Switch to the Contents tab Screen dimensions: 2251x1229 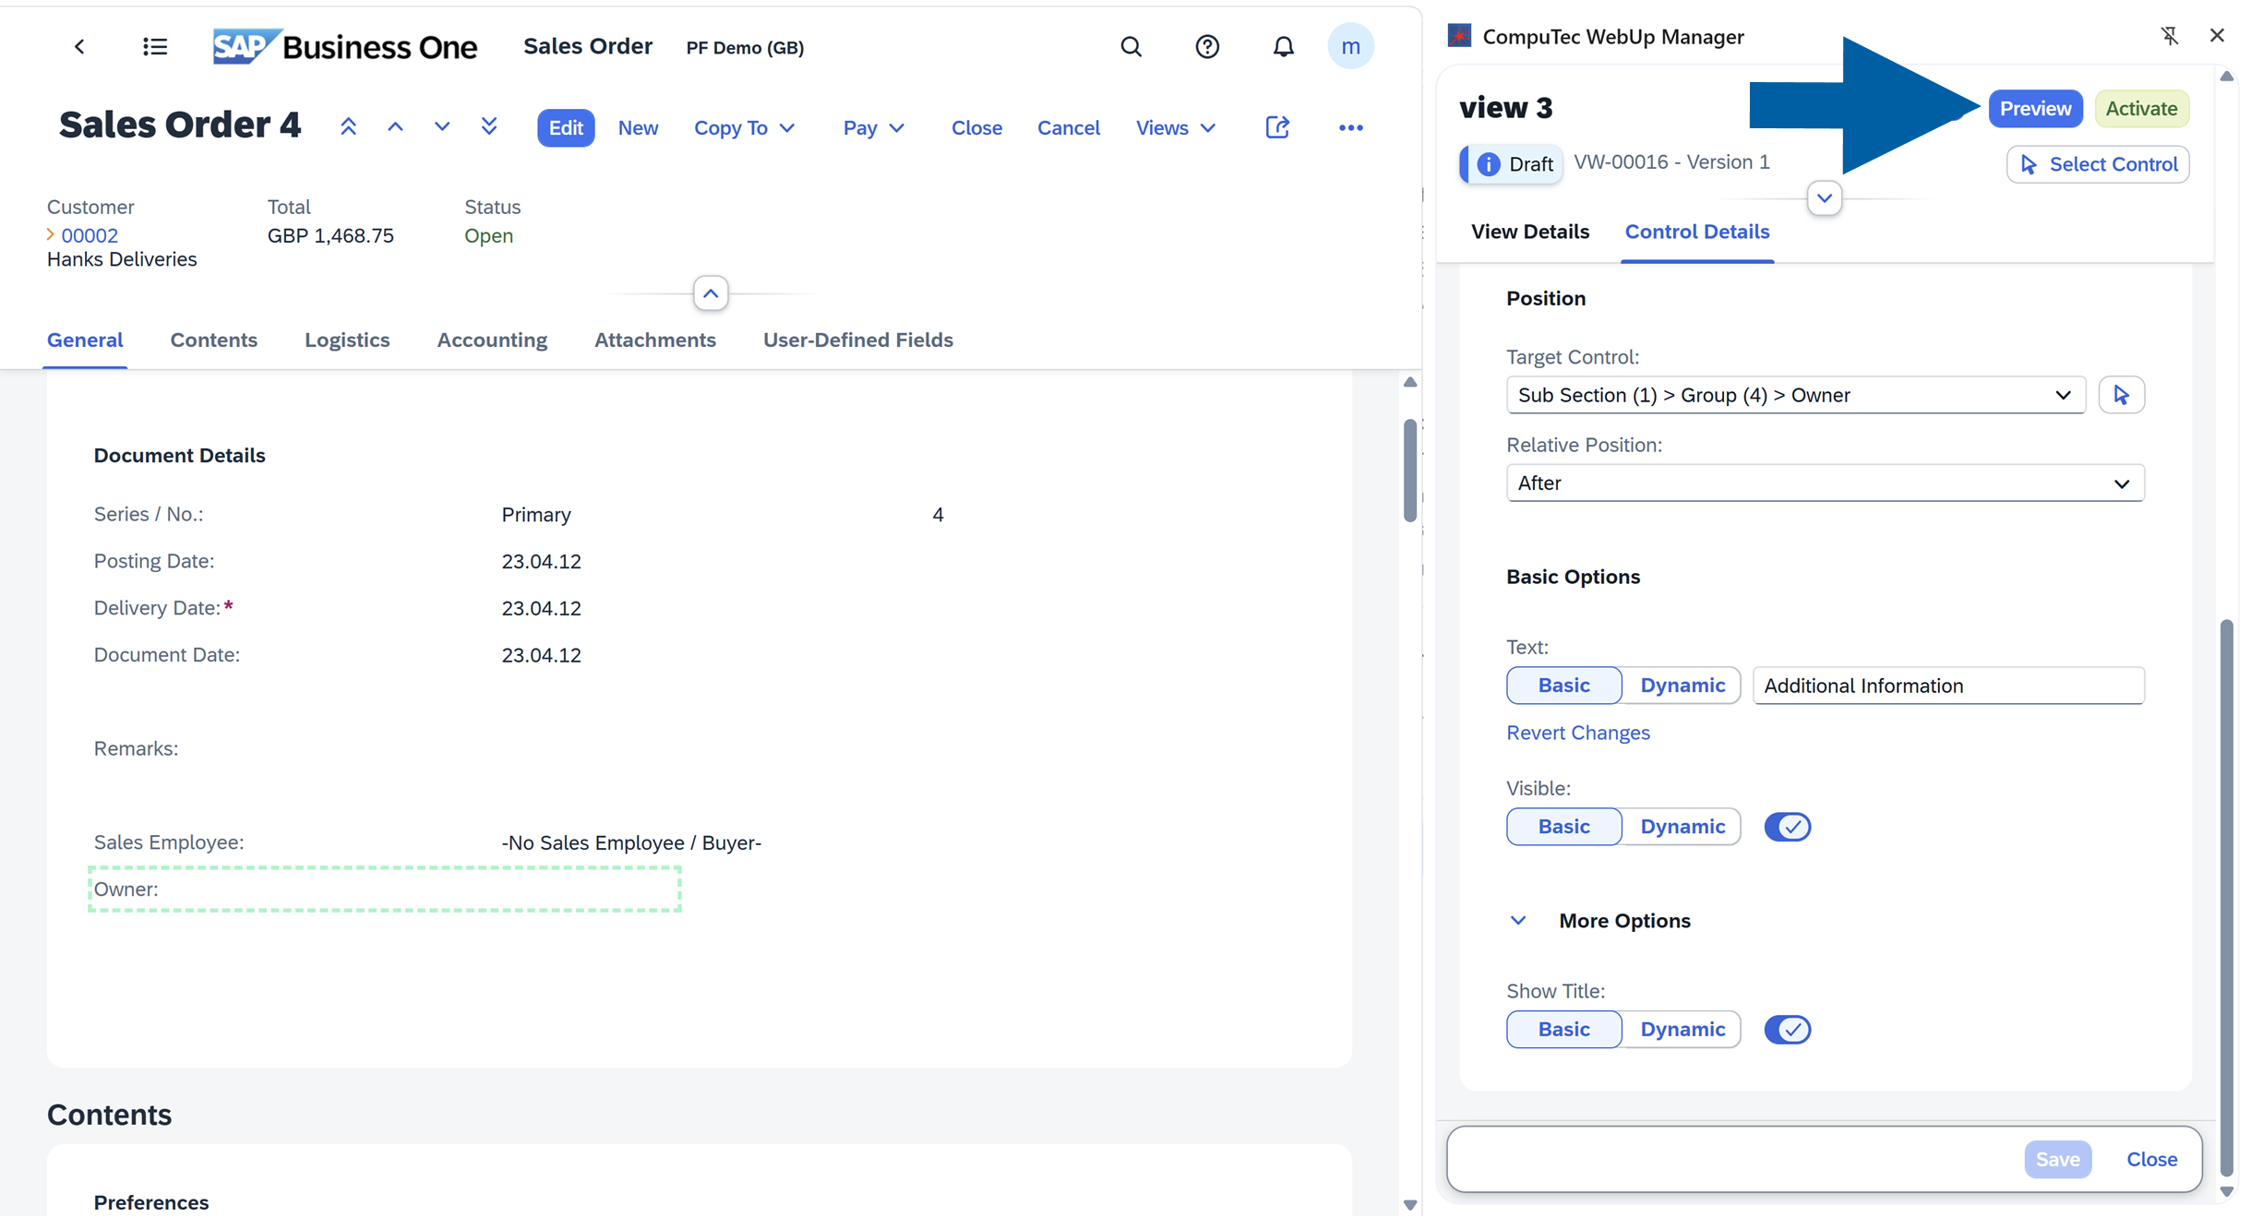(213, 340)
